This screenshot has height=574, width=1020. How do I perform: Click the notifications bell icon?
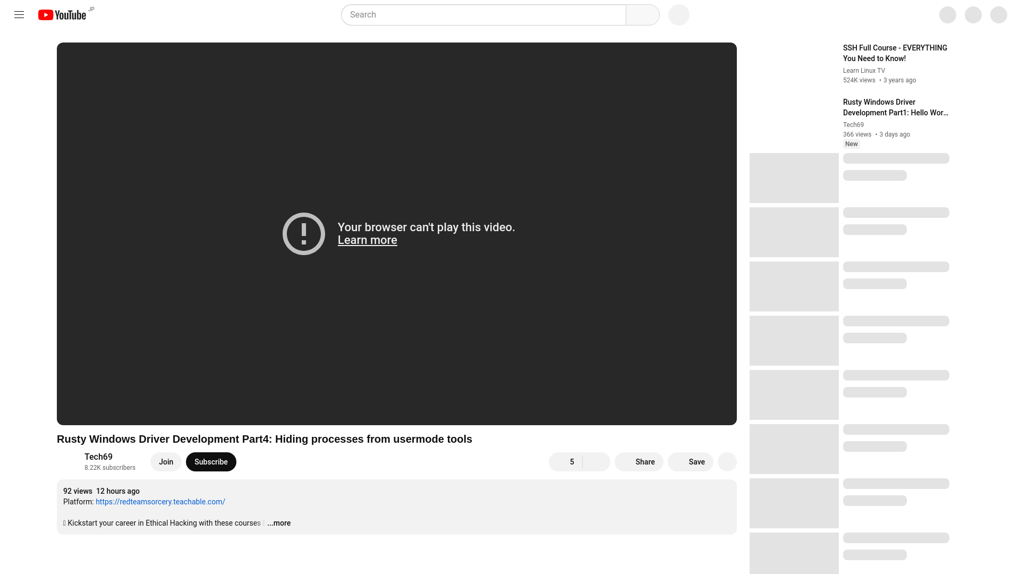coord(973,14)
